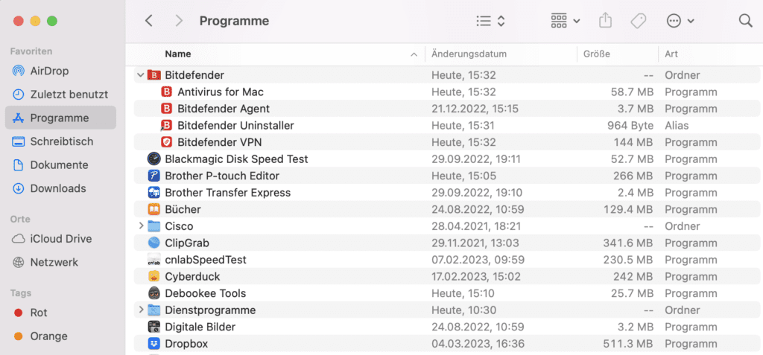Click the search magnifier icon
Image resolution: width=763 pixels, height=355 pixels.
click(x=745, y=21)
